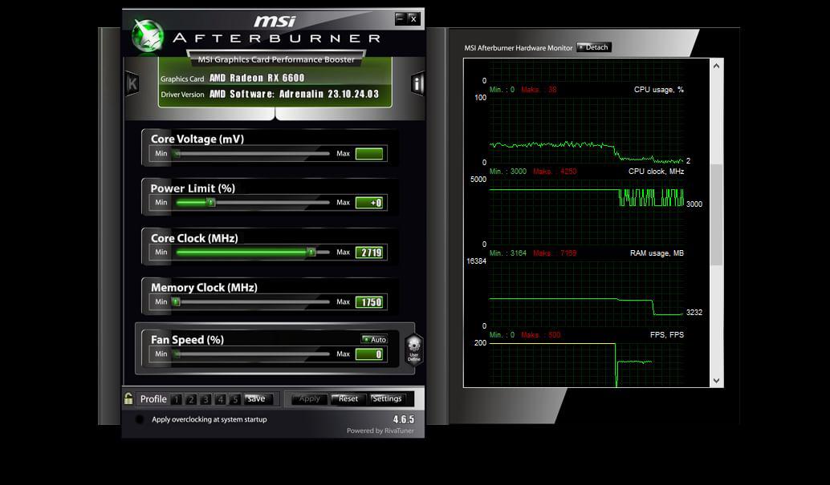Click the MSI Afterburner dragon logo
830x485 pixels.
pyautogui.click(x=148, y=36)
